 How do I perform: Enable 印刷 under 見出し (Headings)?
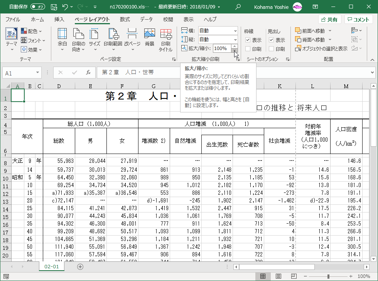coord(272,49)
